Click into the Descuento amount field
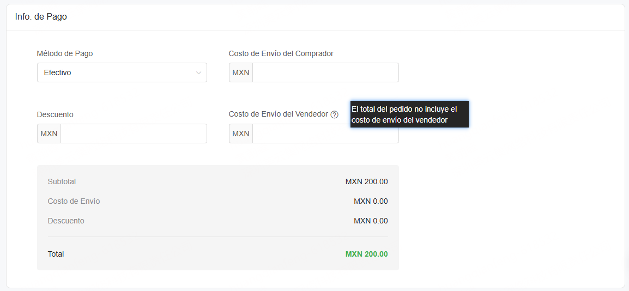The height and width of the screenshot is (291, 629). click(x=134, y=134)
